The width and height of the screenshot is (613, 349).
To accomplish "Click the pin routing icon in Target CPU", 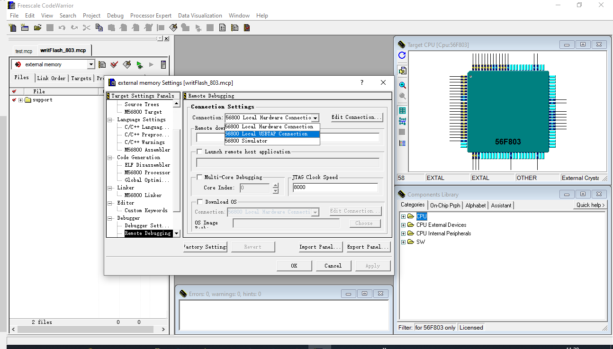I will coord(402,121).
